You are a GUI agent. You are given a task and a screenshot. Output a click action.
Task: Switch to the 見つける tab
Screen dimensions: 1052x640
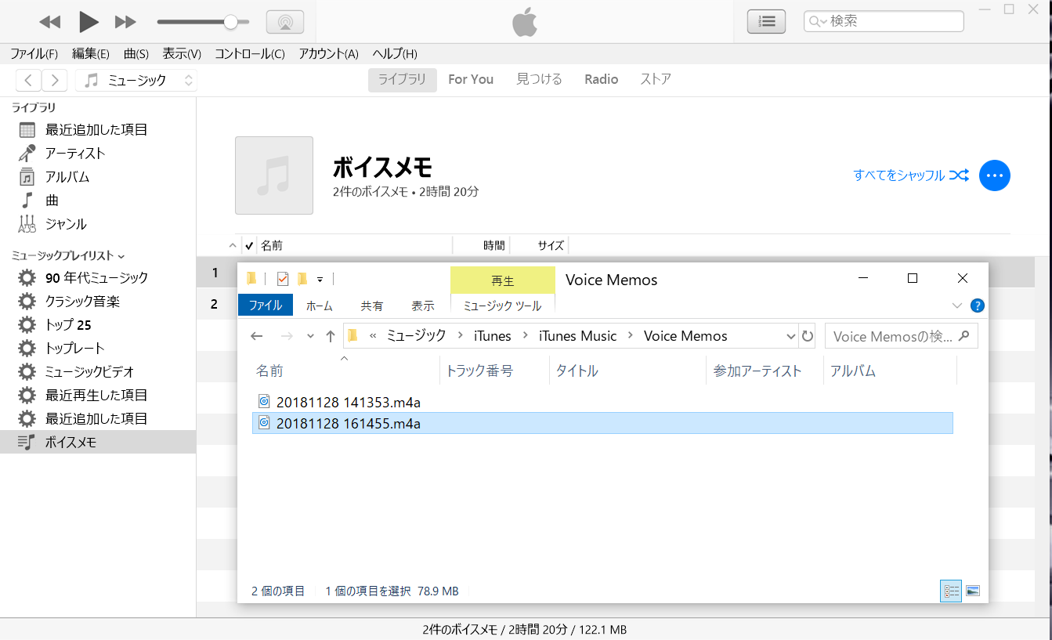(539, 79)
